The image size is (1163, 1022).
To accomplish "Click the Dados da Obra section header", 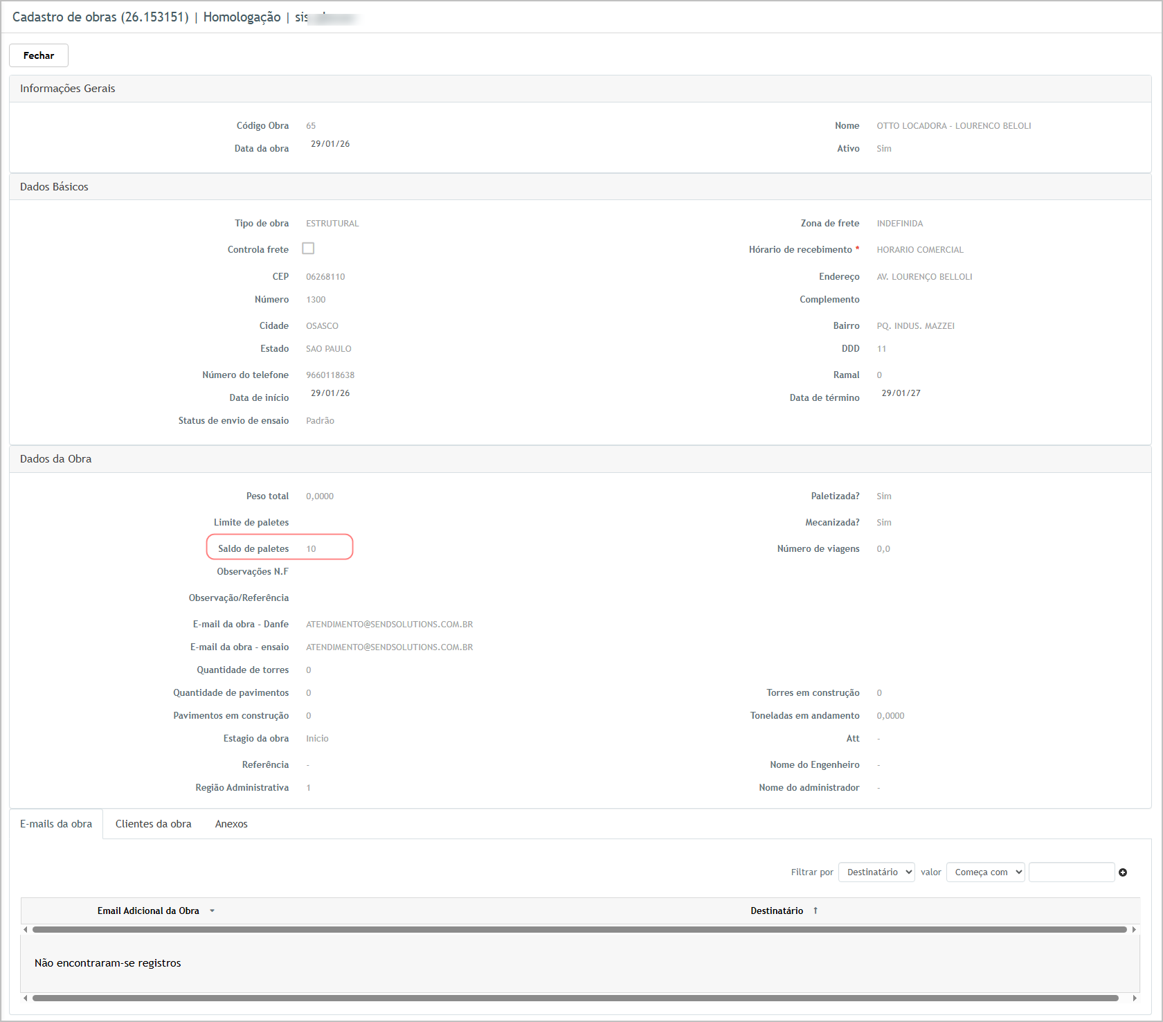I will tap(580, 459).
